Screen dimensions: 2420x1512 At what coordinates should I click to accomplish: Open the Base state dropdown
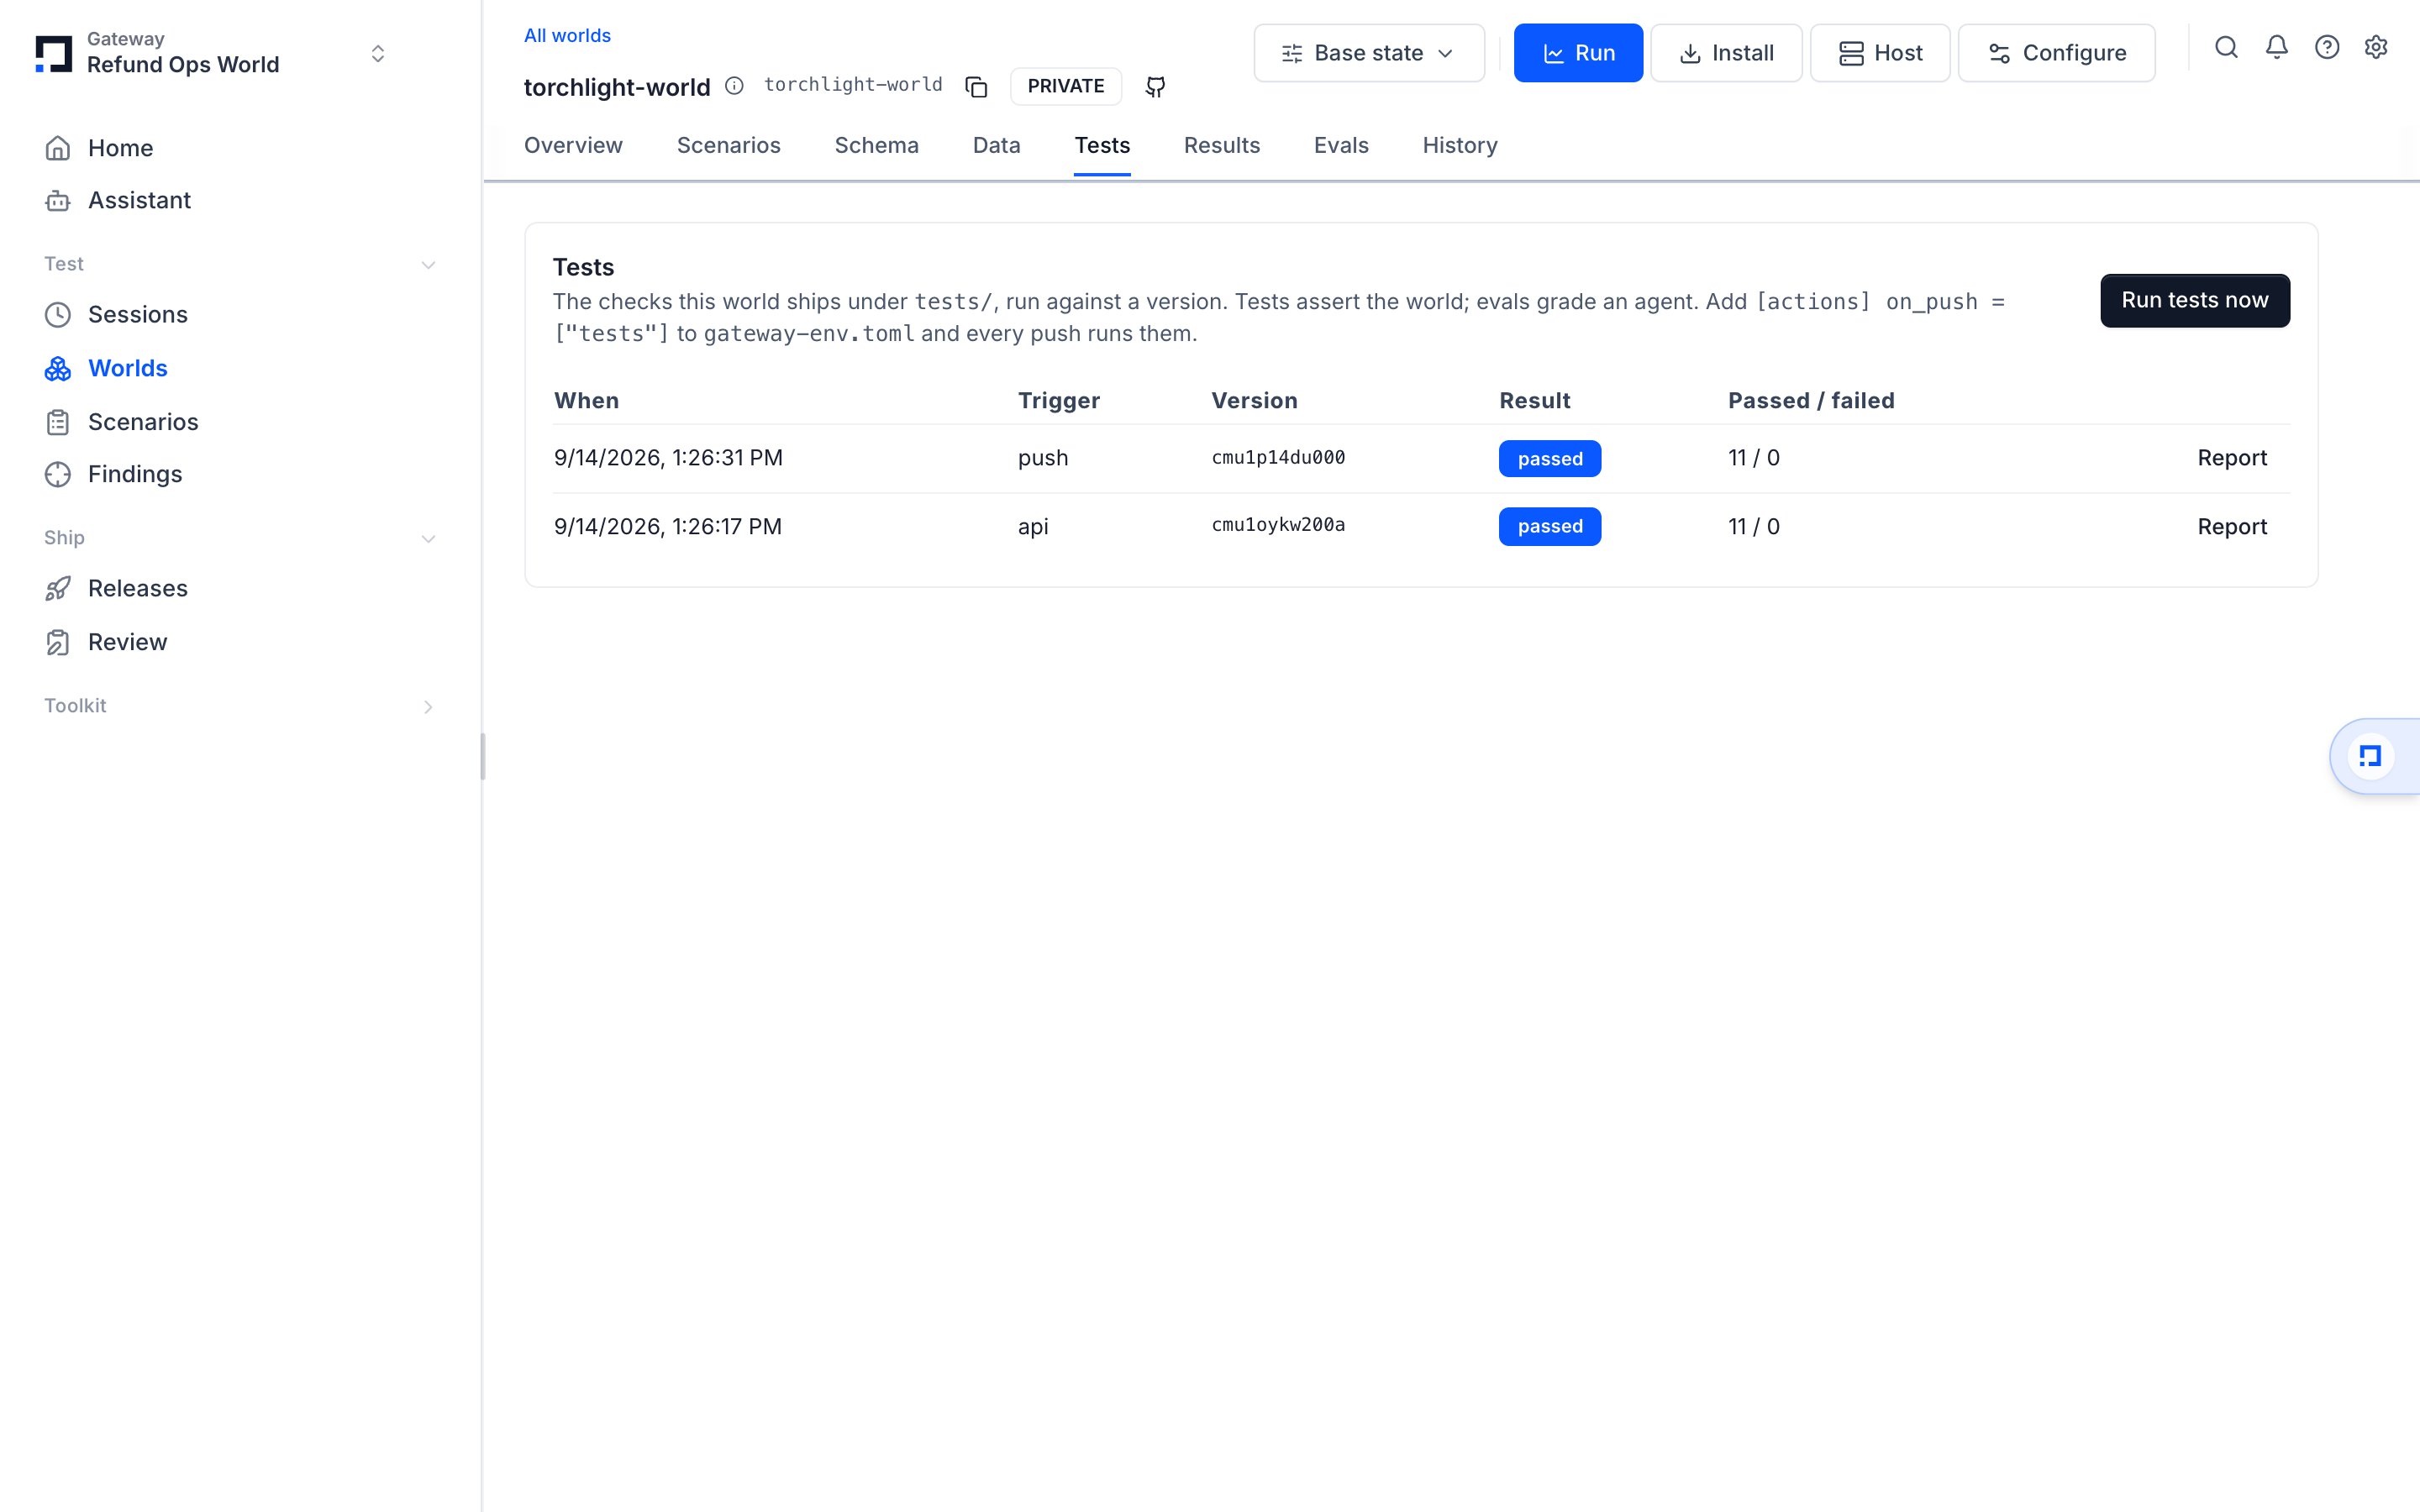click(1369, 53)
